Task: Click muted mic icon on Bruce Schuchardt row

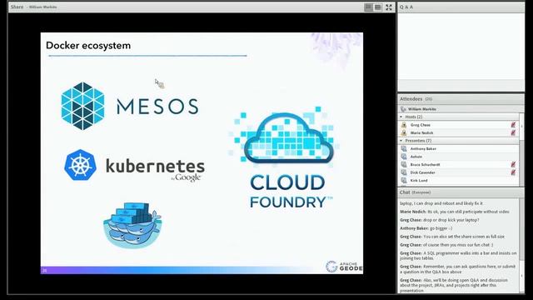Action: pos(513,164)
